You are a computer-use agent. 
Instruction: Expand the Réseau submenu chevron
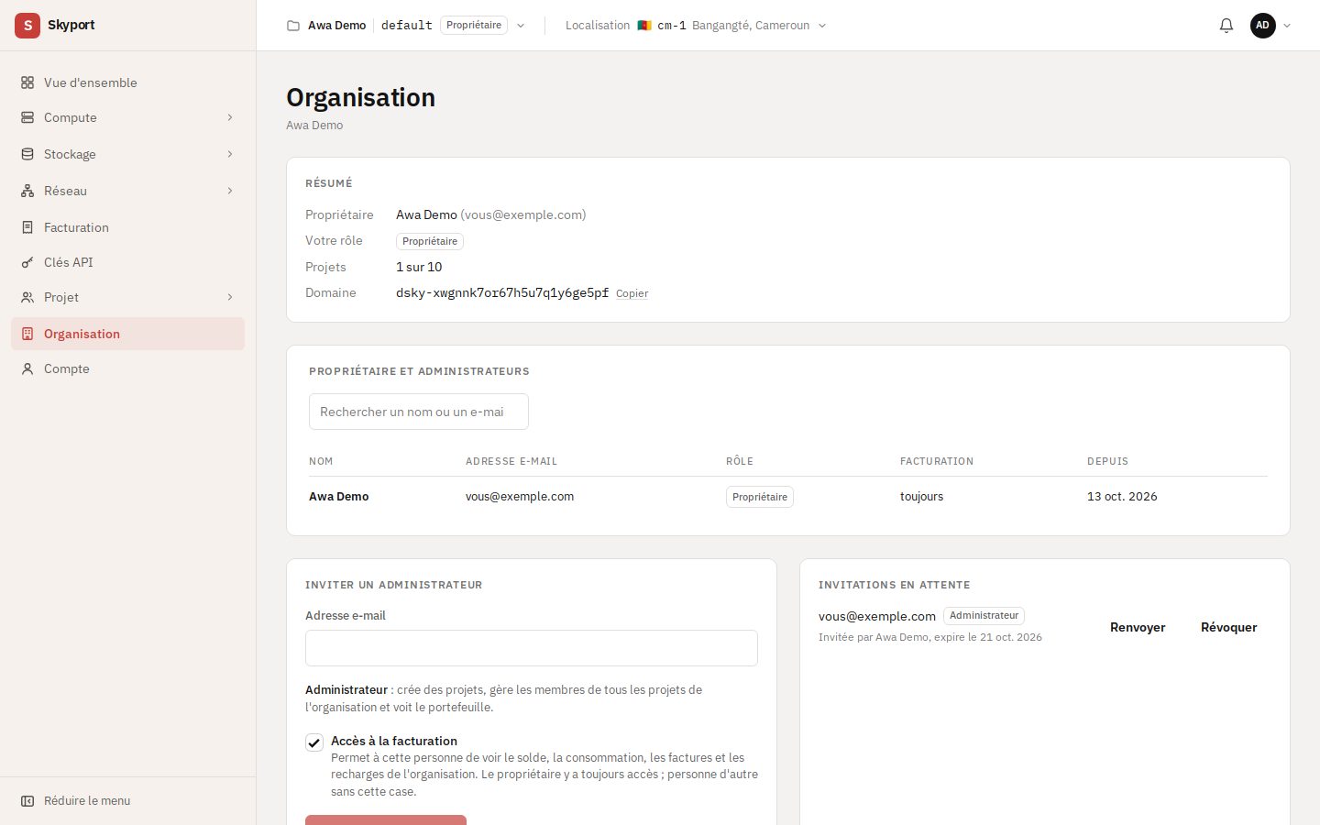click(x=230, y=191)
